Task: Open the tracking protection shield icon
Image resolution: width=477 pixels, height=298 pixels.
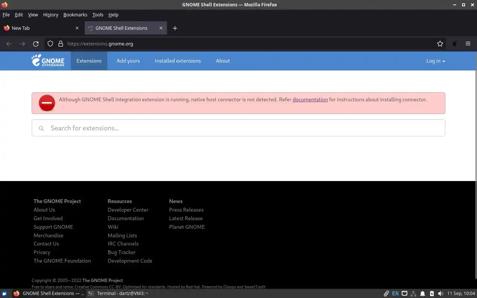Action: pyautogui.click(x=50, y=44)
